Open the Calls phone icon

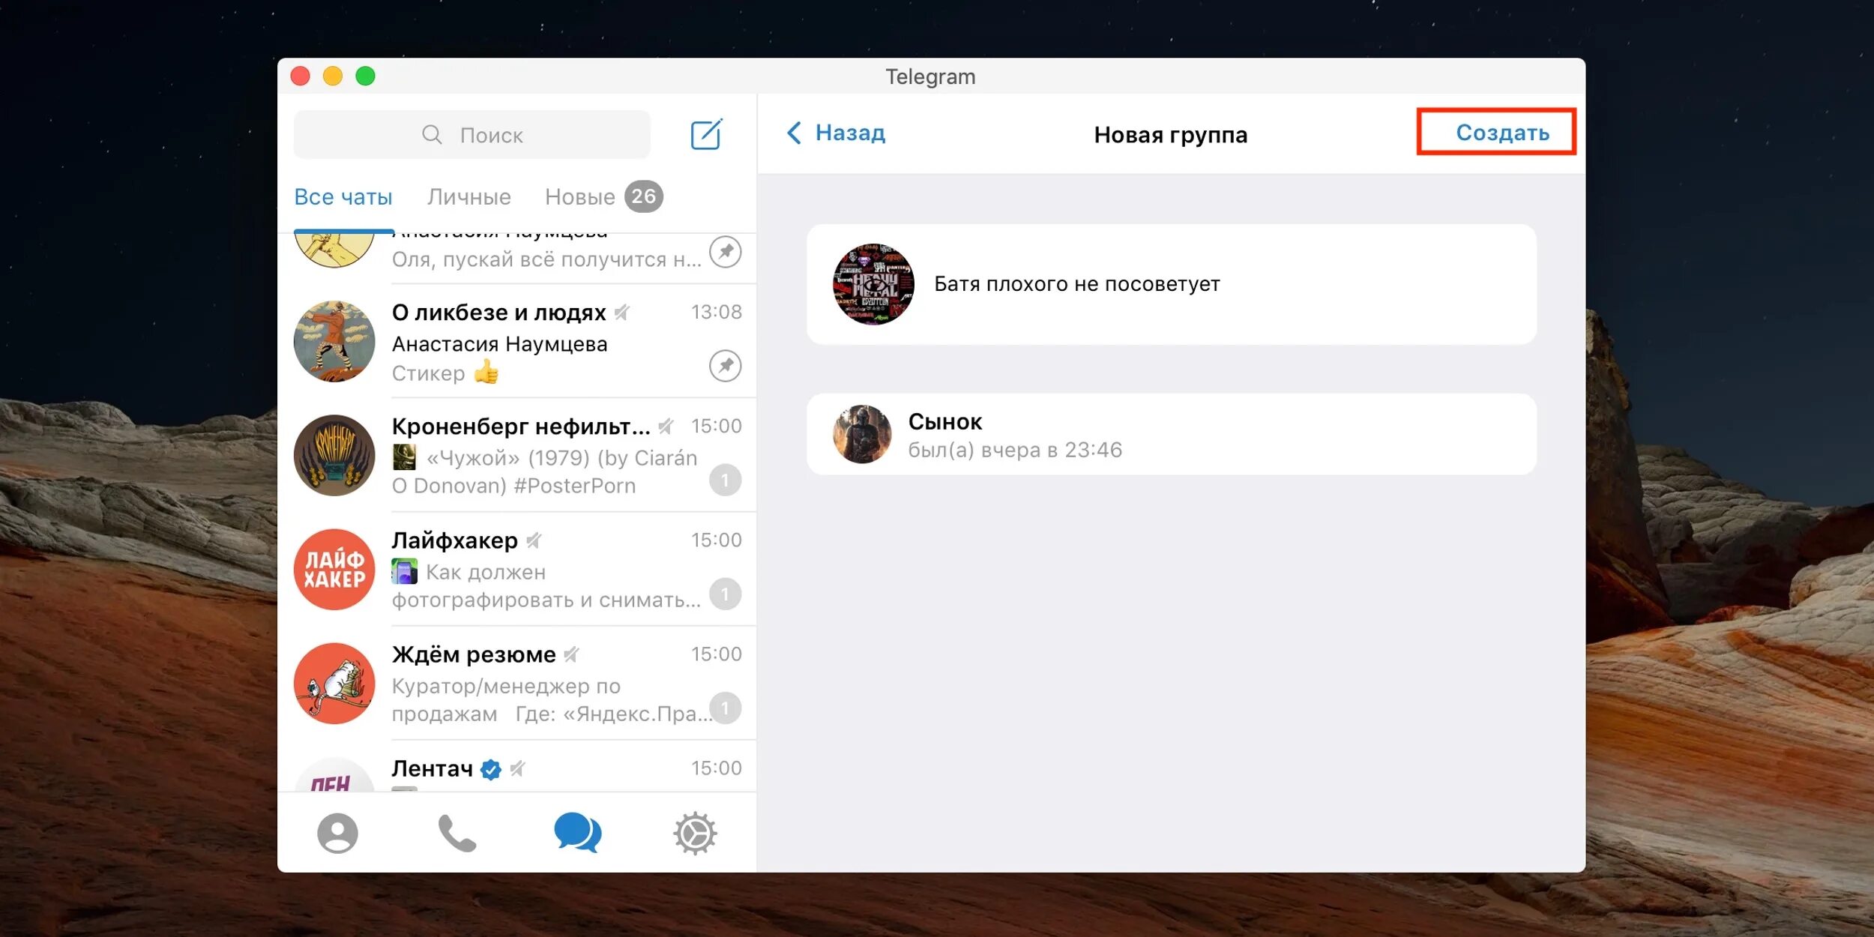(x=457, y=833)
